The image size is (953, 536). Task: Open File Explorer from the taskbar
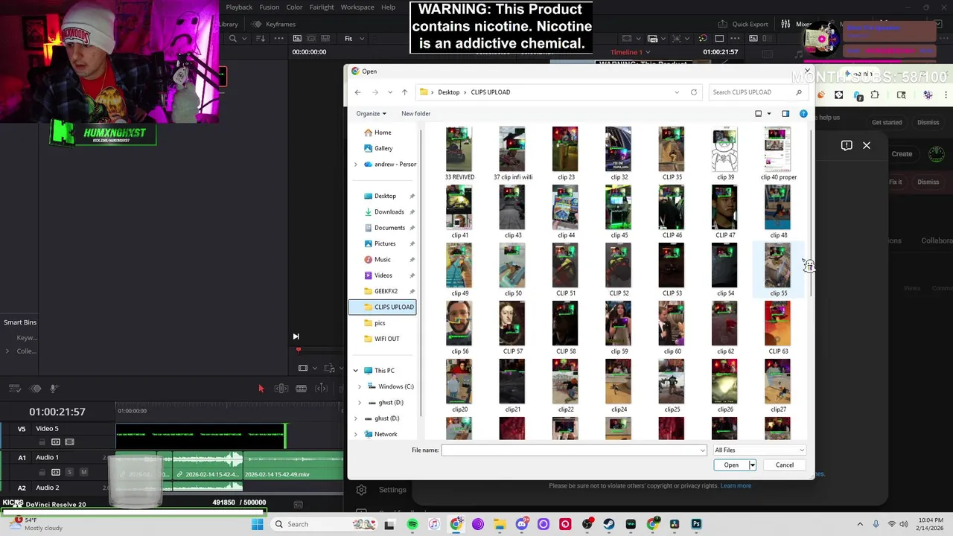point(500,524)
